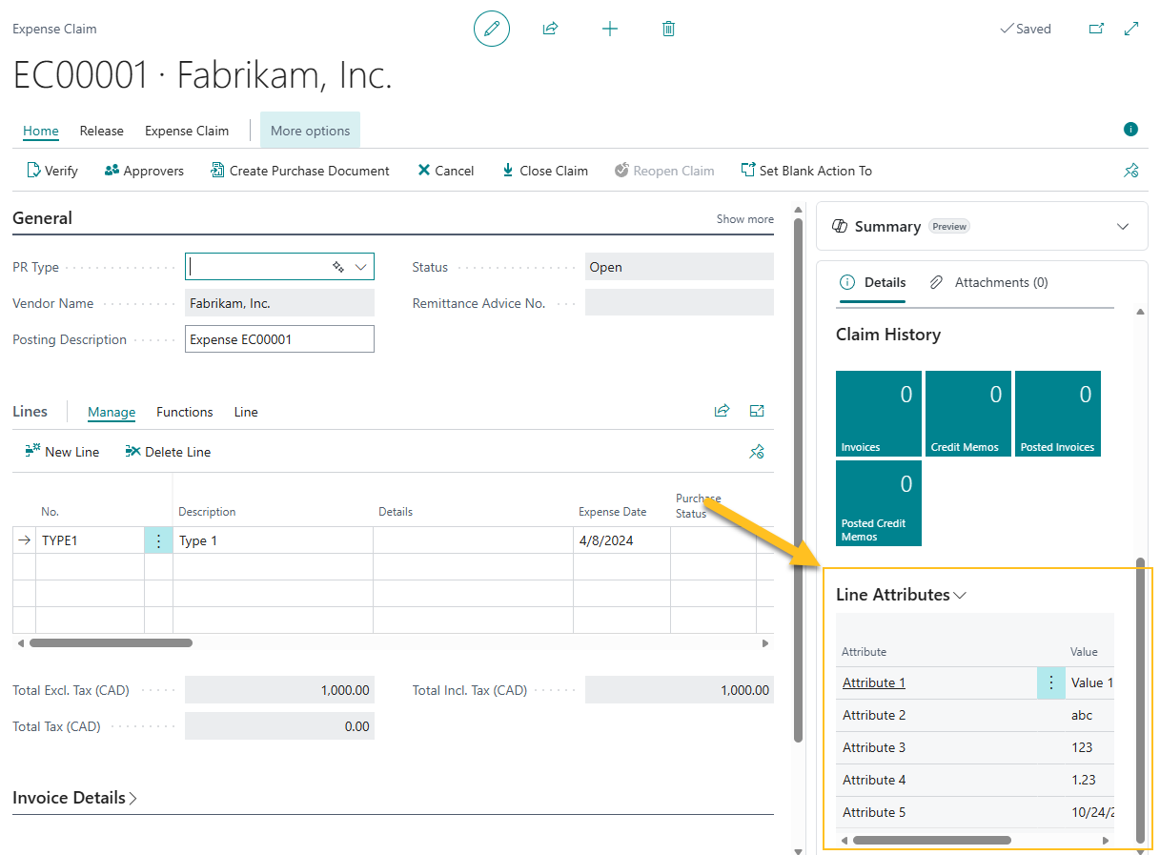Viewport: 1160px width, 855px height.
Task: Delete the expense claim via the trash icon
Action: point(668,29)
